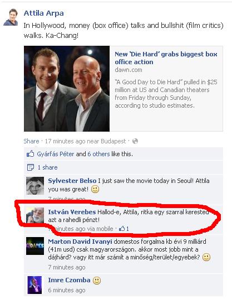This screenshot has height=304, width=232.
Task: Open Marton David Ivanyi's name link
Action: pos(80,242)
